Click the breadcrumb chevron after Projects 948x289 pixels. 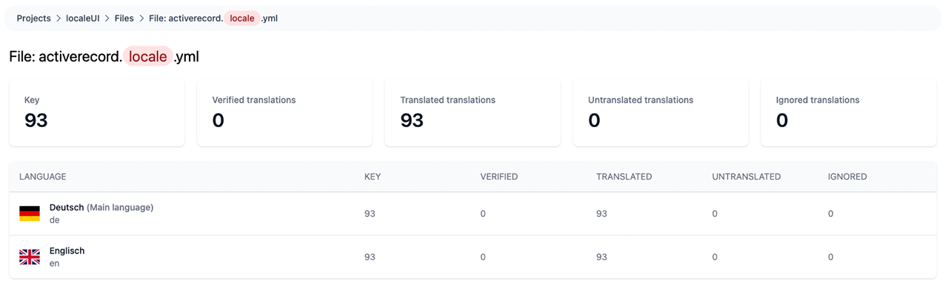[59, 18]
